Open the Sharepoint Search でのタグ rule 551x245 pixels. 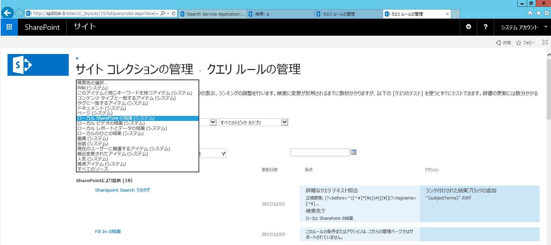[x=122, y=190]
